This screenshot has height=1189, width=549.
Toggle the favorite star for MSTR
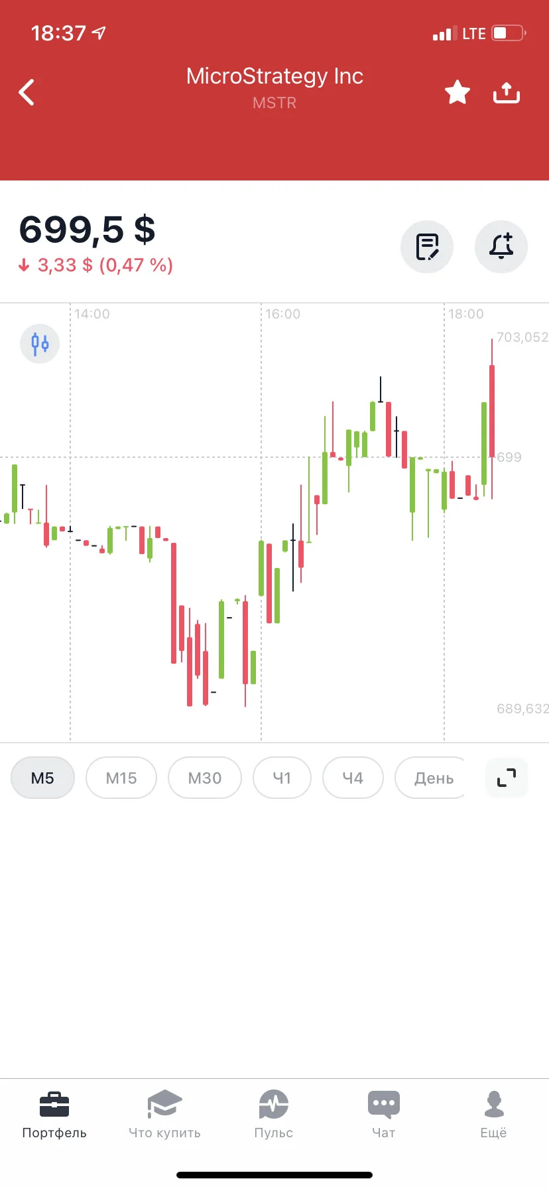coord(457,92)
